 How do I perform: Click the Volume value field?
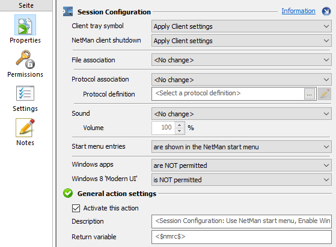pyautogui.click(x=163, y=128)
